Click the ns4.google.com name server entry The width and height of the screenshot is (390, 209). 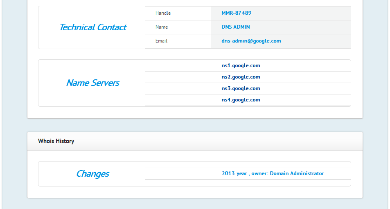pos(241,100)
